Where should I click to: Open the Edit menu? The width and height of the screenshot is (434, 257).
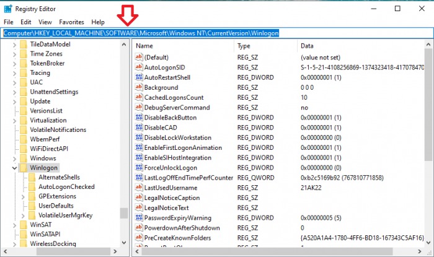[x=26, y=22]
